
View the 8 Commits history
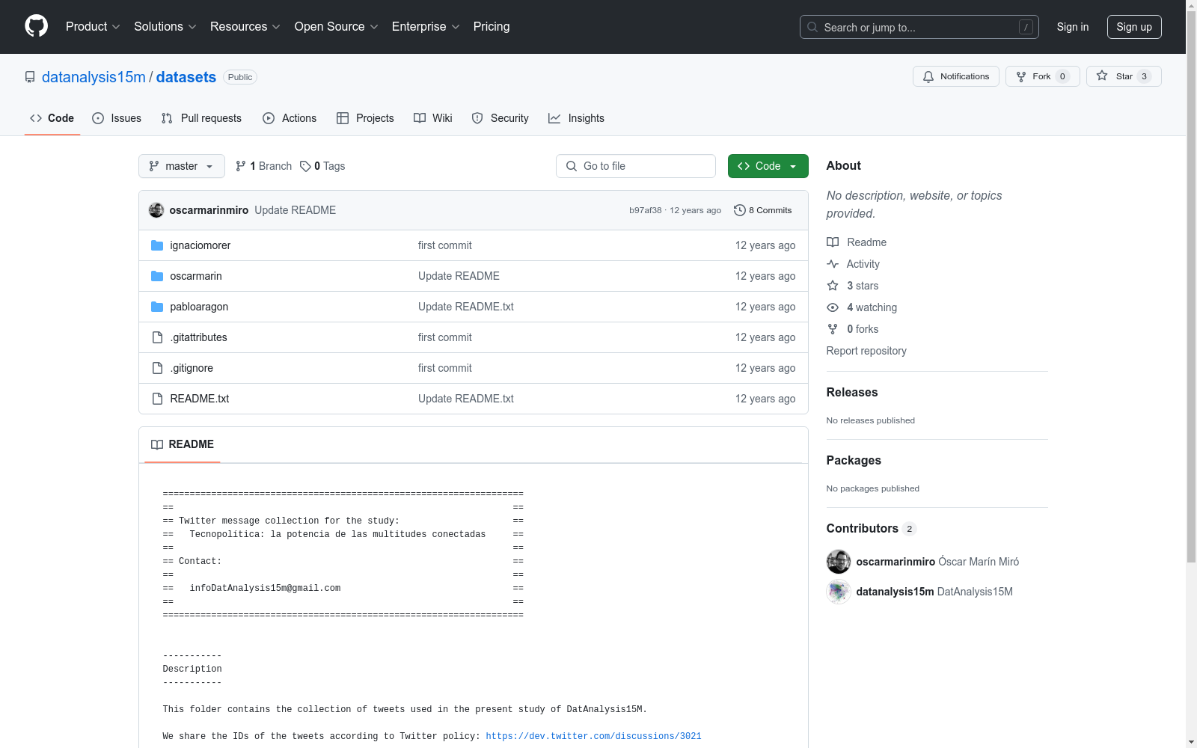pos(763,210)
